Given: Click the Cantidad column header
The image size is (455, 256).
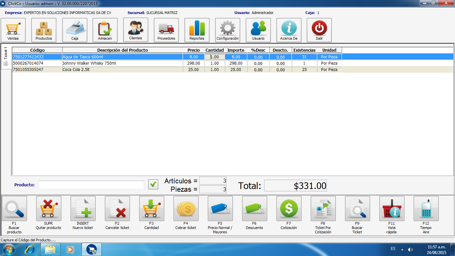Looking at the screenshot, I should click(215, 50).
